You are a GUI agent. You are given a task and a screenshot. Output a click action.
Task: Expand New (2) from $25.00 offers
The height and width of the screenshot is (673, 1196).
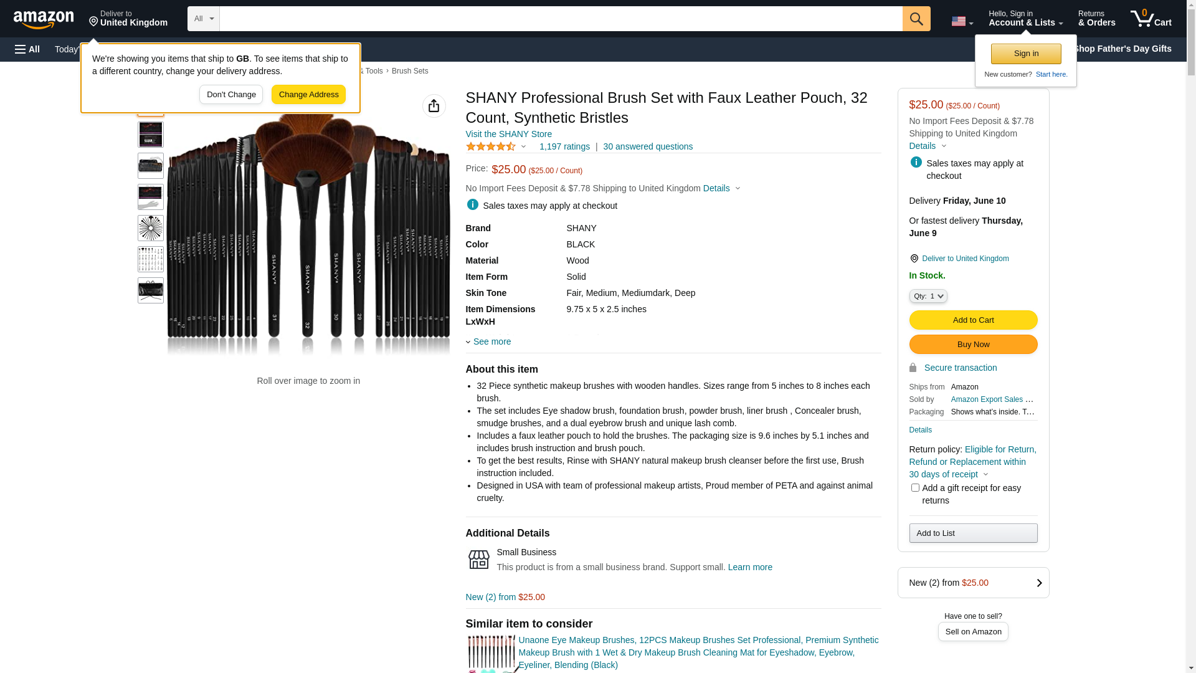973,583
